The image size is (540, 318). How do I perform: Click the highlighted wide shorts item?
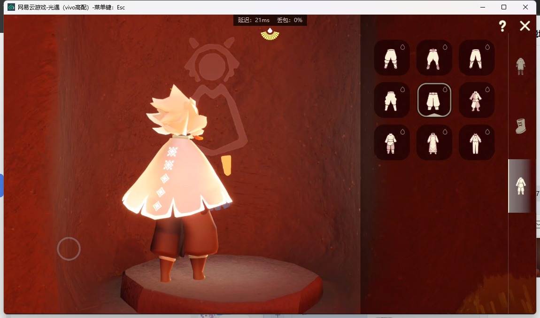434,100
